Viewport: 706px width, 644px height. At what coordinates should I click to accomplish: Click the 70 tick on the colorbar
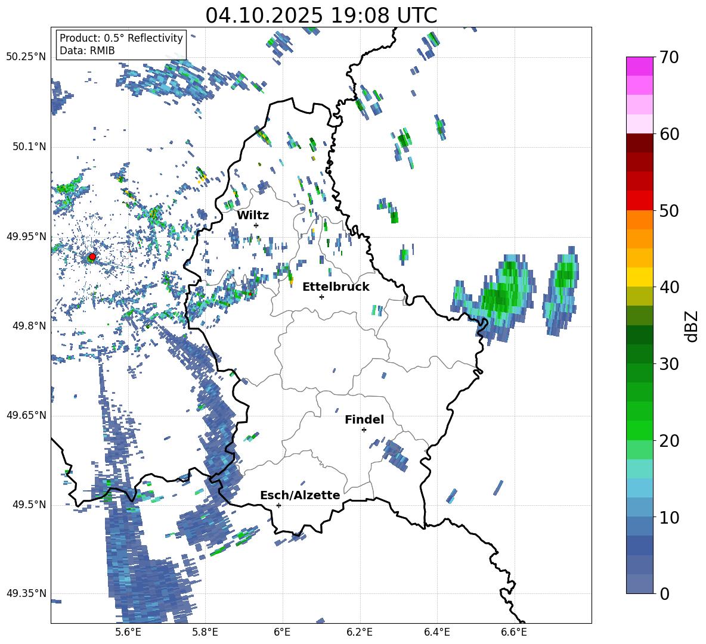click(x=668, y=57)
